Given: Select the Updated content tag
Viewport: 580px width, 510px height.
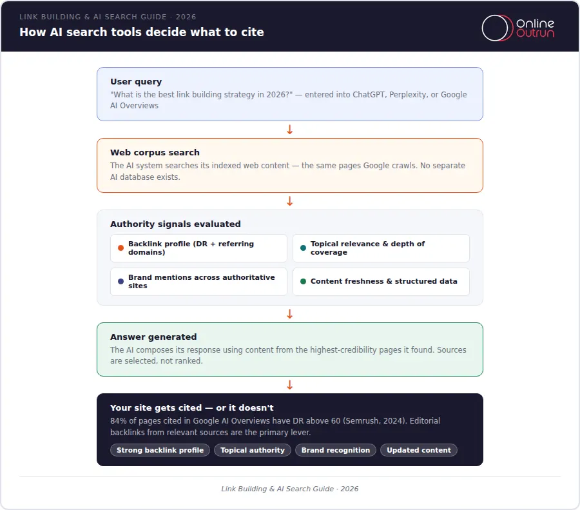Looking at the screenshot, I should point(419,450).
